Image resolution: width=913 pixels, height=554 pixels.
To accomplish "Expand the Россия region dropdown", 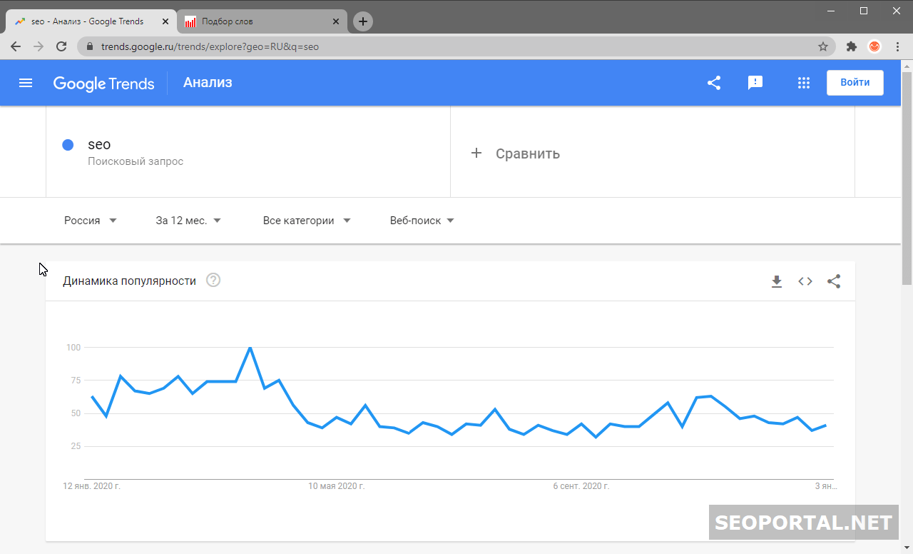I will pos(91,221).
